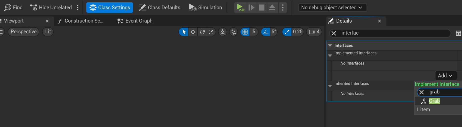Toggle Simulation mode
This screenshot has height=127, width=462.
coord(205,8)
